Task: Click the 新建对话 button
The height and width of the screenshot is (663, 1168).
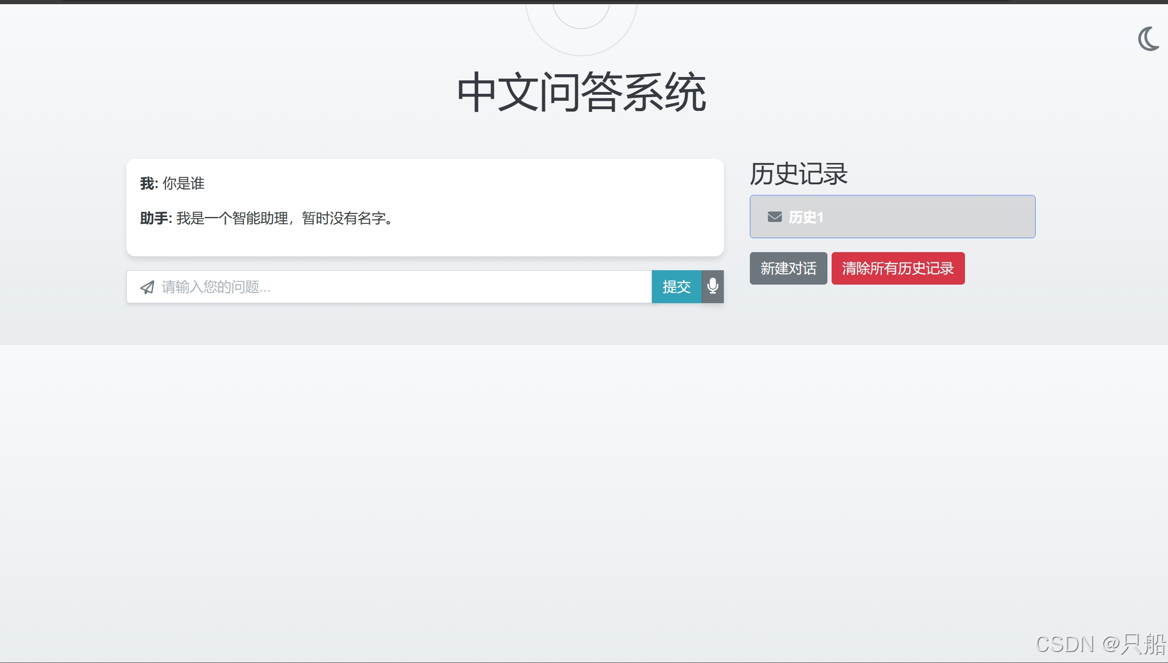Action: [788, 268]
